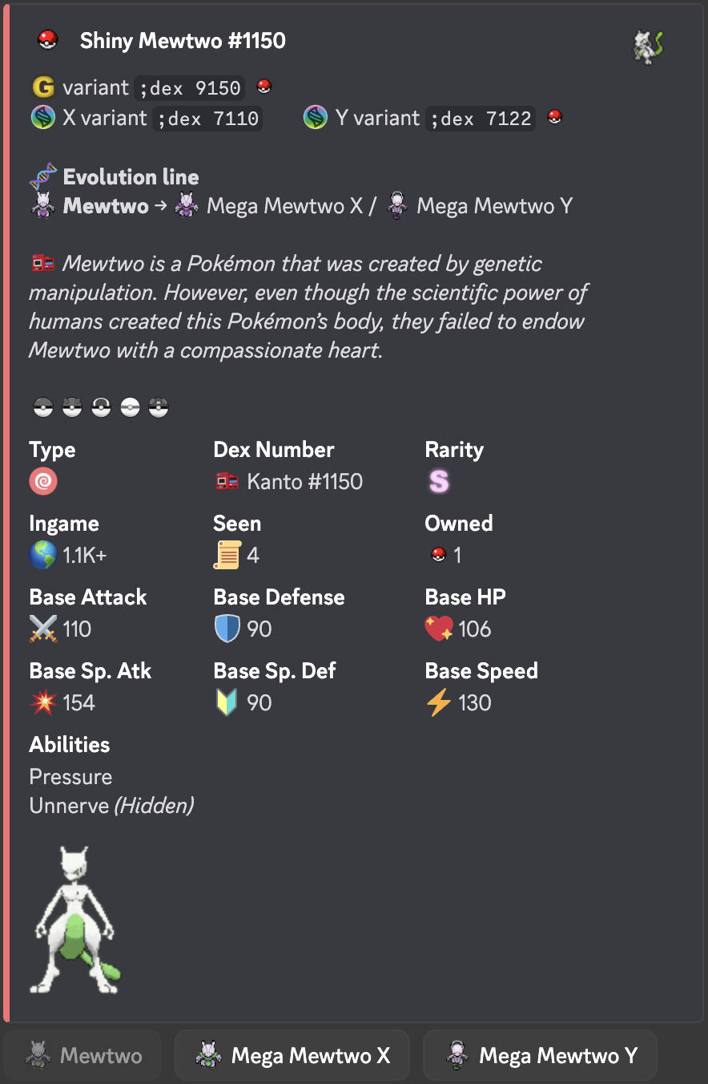Click the crossed swords Base Attack icon
Image resolution: width=708 pixels, height=1084 pixels.
coord(43,629)
